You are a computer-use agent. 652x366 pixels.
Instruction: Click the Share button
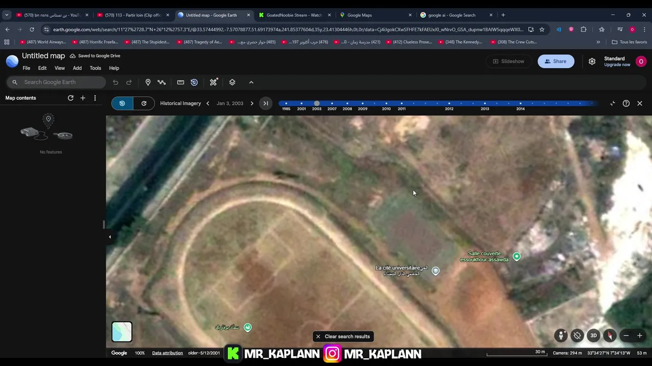tap(555, 62)
